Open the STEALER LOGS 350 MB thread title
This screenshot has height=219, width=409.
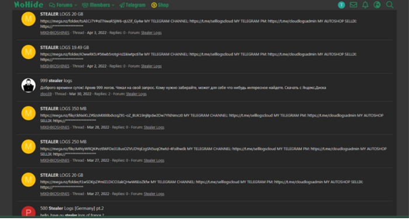(x=63, y=109)
